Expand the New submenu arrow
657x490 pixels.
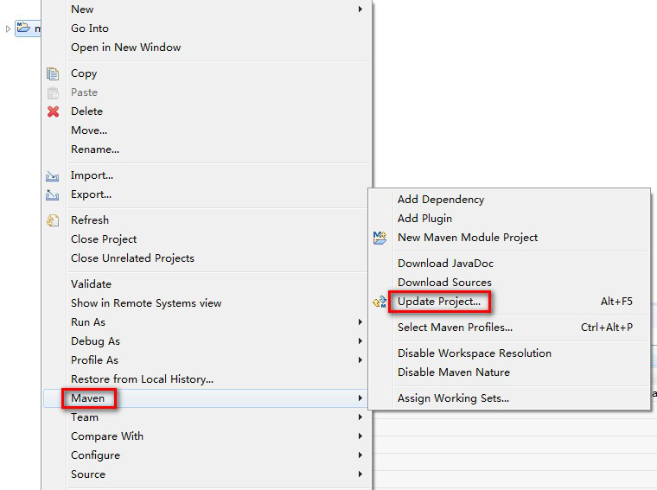tap(360, 10)
